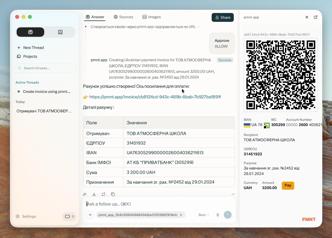Click the Ukrainian flag icon beside IBAN
This screenshot has height=238, width=332.
247,125
